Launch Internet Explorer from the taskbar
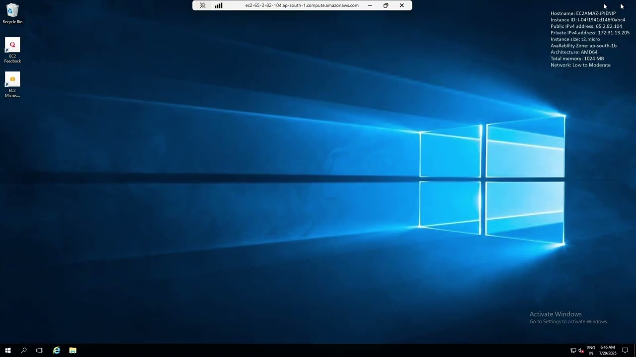636x357 pixels. click(x=57, y=351)
